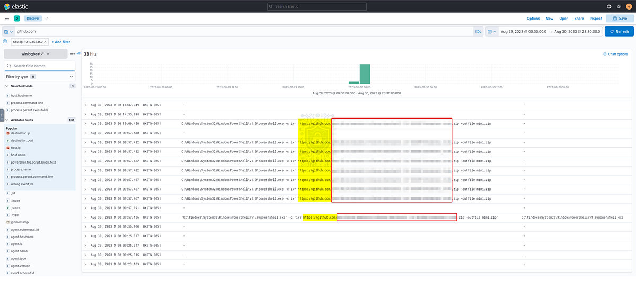
Task: Open Chart options
Action: [x=615, y=54]
